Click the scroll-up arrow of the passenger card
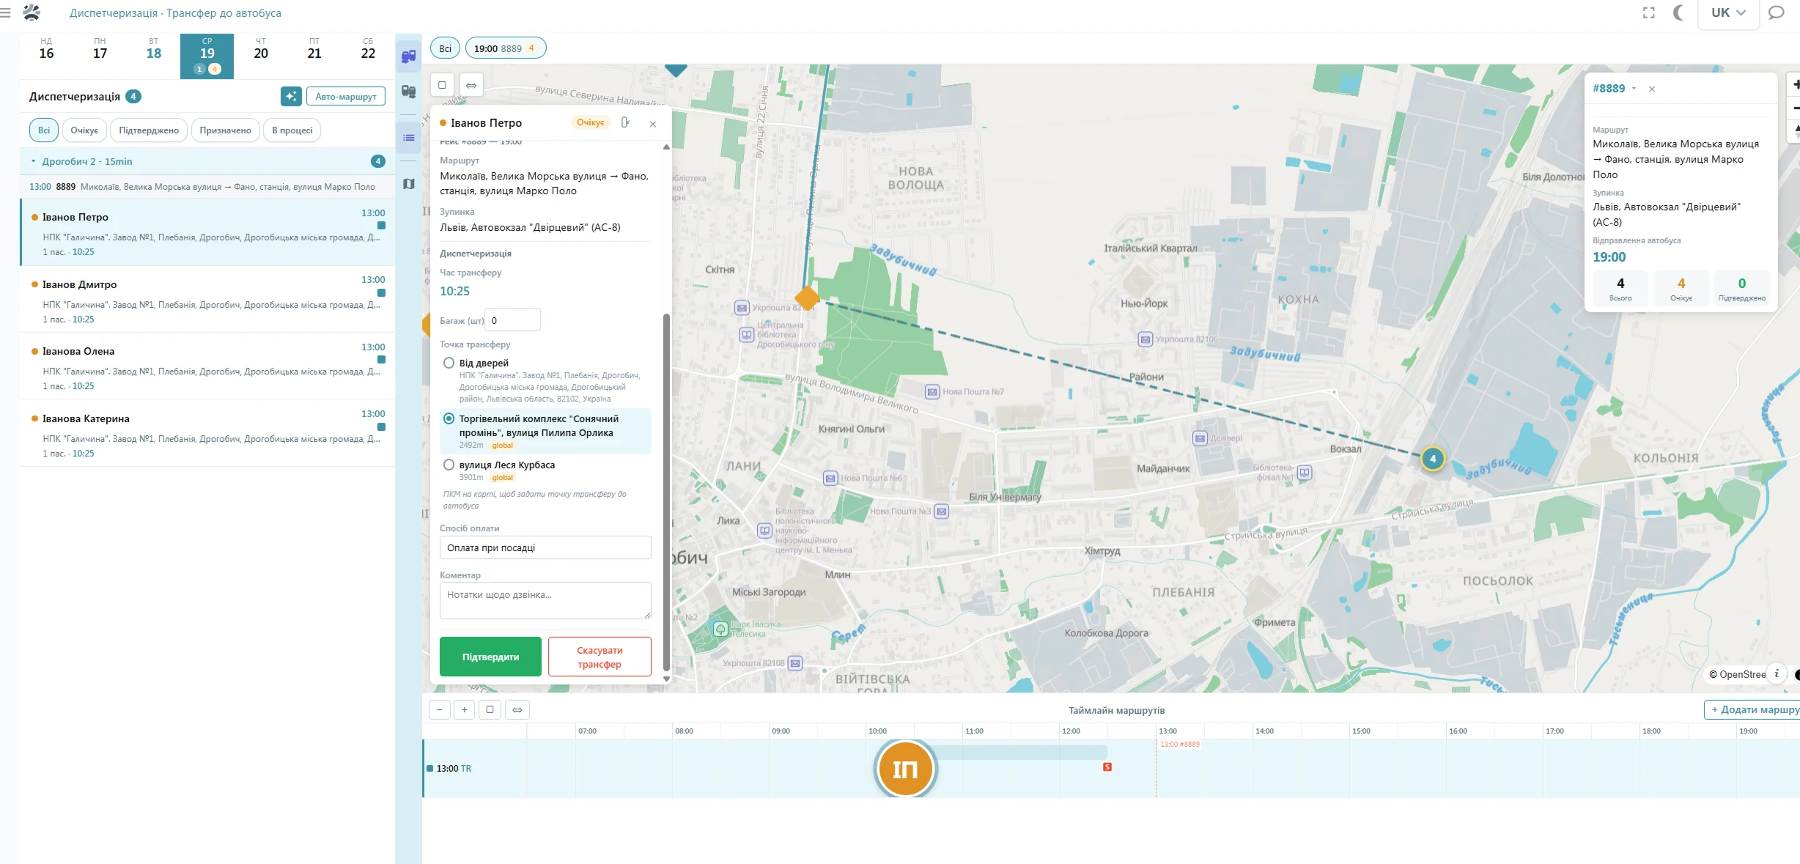The image size is (1800, 864). [x=666, y=147]
